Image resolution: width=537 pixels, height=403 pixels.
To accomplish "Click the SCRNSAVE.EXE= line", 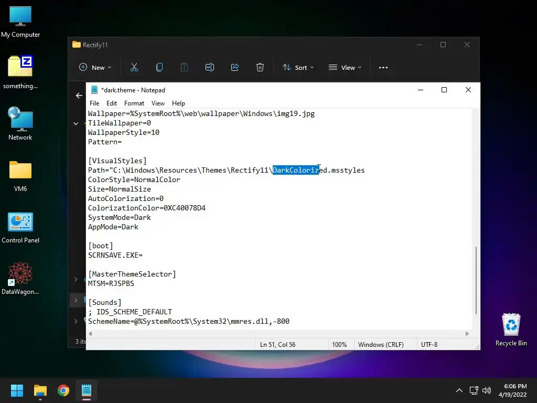I will [115, 256].
